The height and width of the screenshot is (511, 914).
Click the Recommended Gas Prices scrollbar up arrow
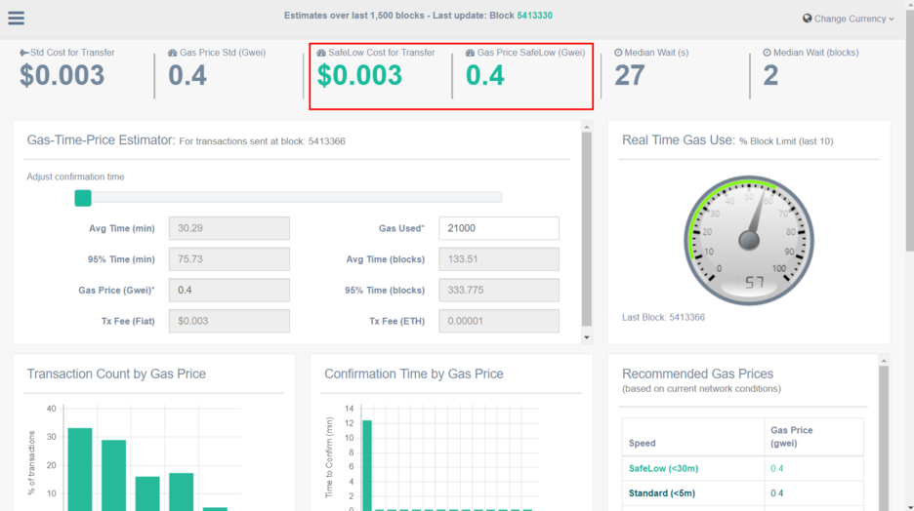(x=884, y=361)
